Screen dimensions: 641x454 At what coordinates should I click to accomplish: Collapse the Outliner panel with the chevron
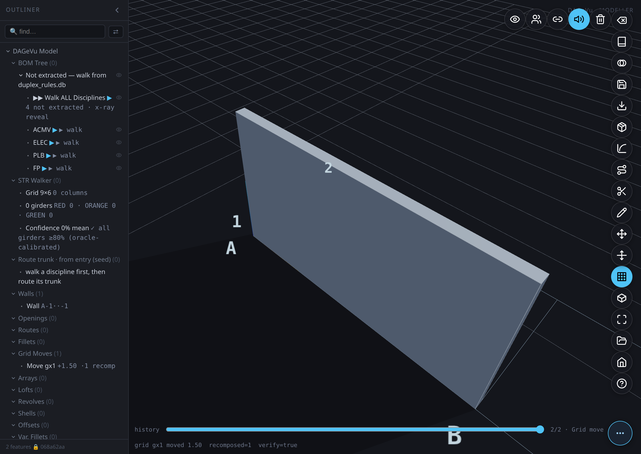click(x=117, y=10)
